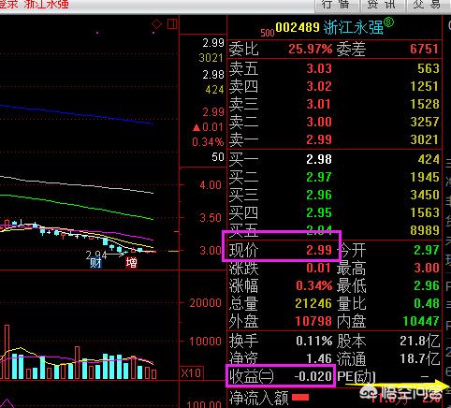Click the 最低 value 2.96
Image resolution: width=451 pixels, height=408 pixels.
(427, 285)
